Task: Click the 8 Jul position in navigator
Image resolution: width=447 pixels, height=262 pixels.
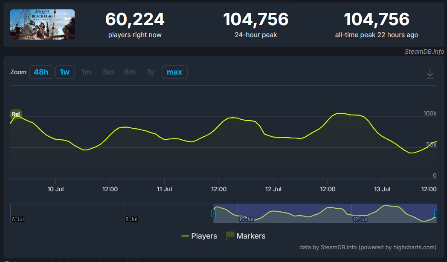Action: pyautogui.click(x=131, y=219)
